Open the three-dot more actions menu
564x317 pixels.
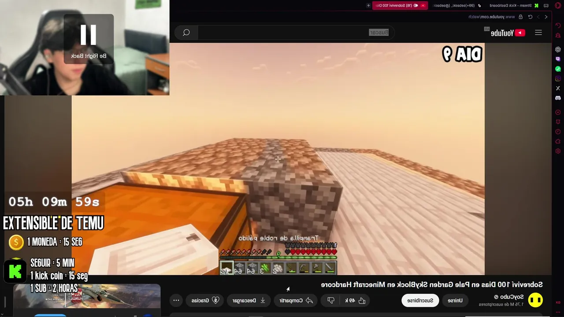pos(176,300)
